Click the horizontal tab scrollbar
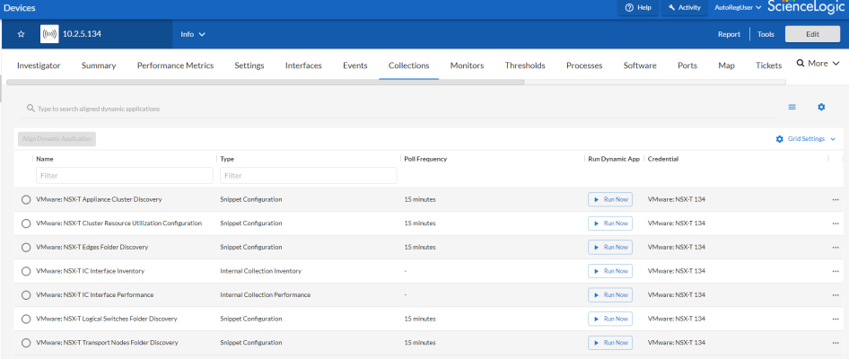 [x=266, y=83]
